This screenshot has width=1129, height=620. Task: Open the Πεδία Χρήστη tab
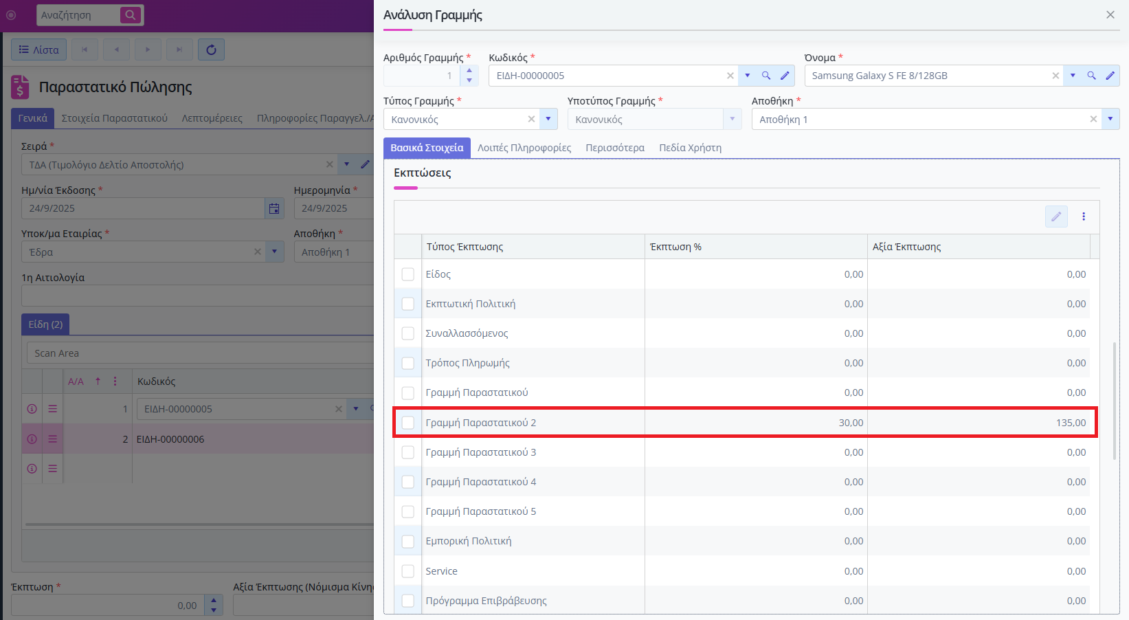(690, 148)
